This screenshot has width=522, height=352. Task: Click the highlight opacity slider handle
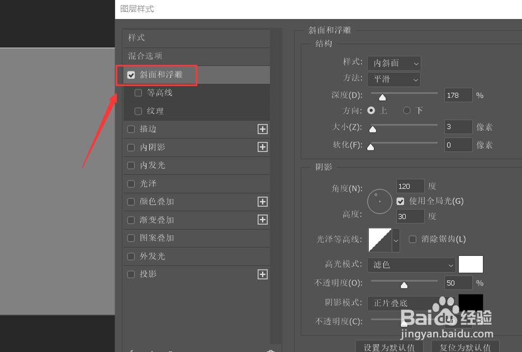click(404, 285)
